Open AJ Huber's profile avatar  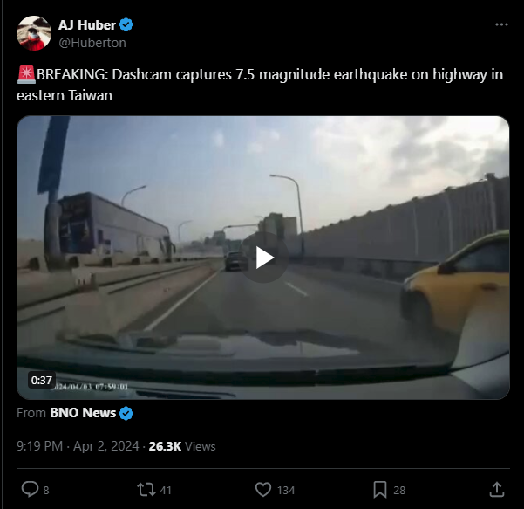coord(34,33)
